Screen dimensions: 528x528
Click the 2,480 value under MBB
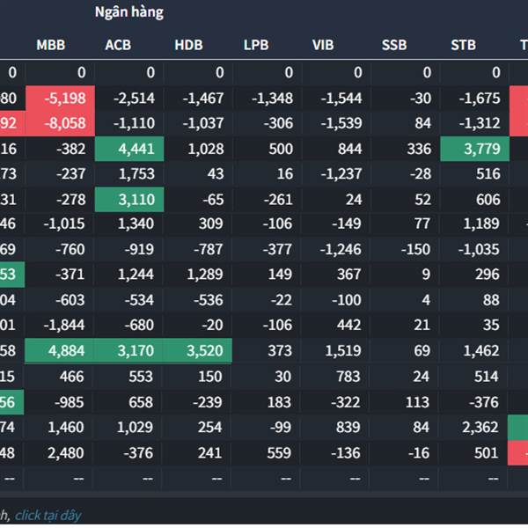[x=65, y=453]
